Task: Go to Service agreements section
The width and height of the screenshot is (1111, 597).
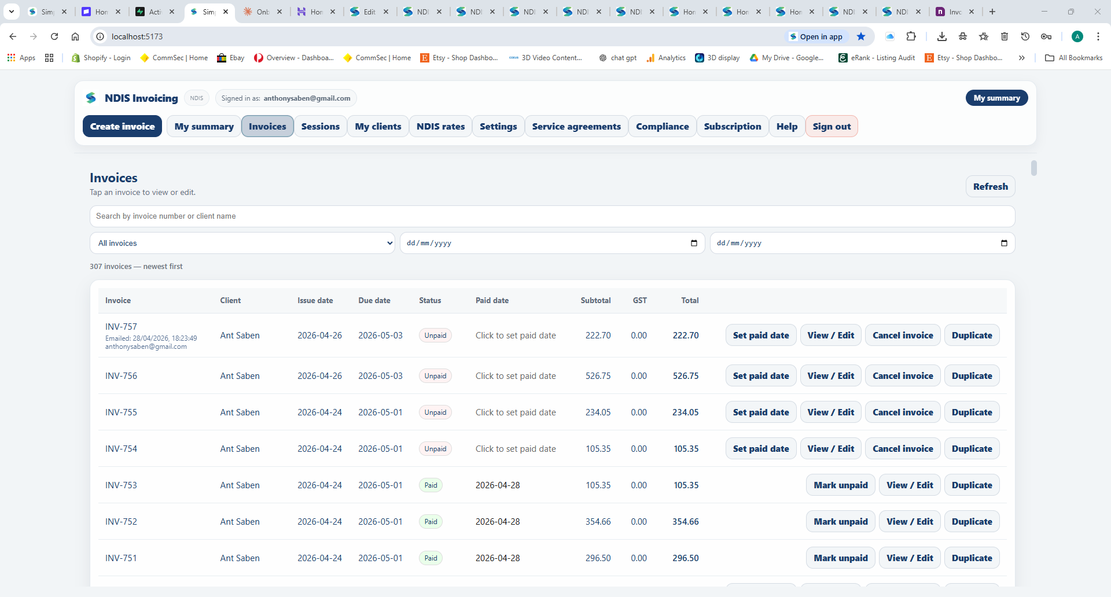Action: (576, 126)
